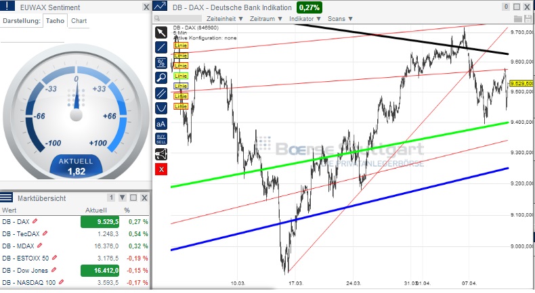The image size is (535, 293).
Task: Select the green Linie label
Action: pos(181,76)
